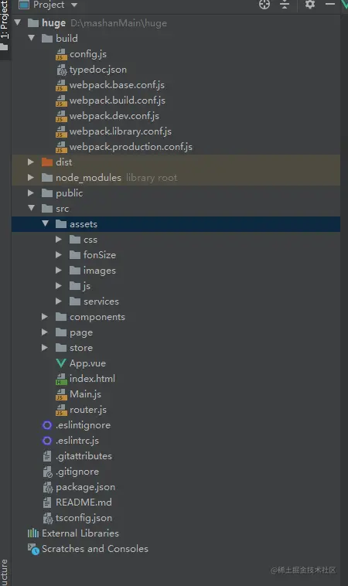Click the webpack.build.conf.js file icon
This screenshot has height=586, width=348.
coord(61,101)
